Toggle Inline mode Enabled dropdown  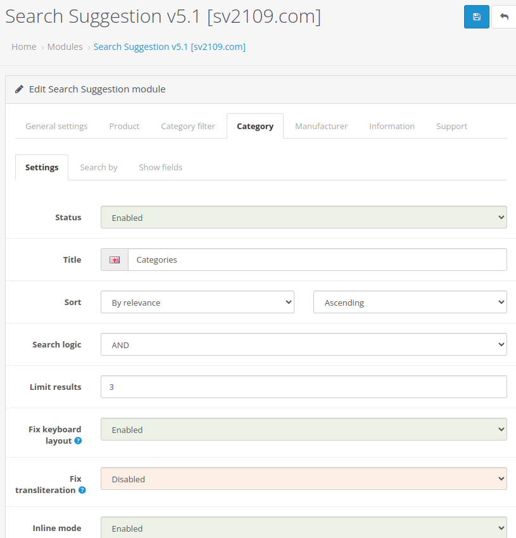point(304,527)
